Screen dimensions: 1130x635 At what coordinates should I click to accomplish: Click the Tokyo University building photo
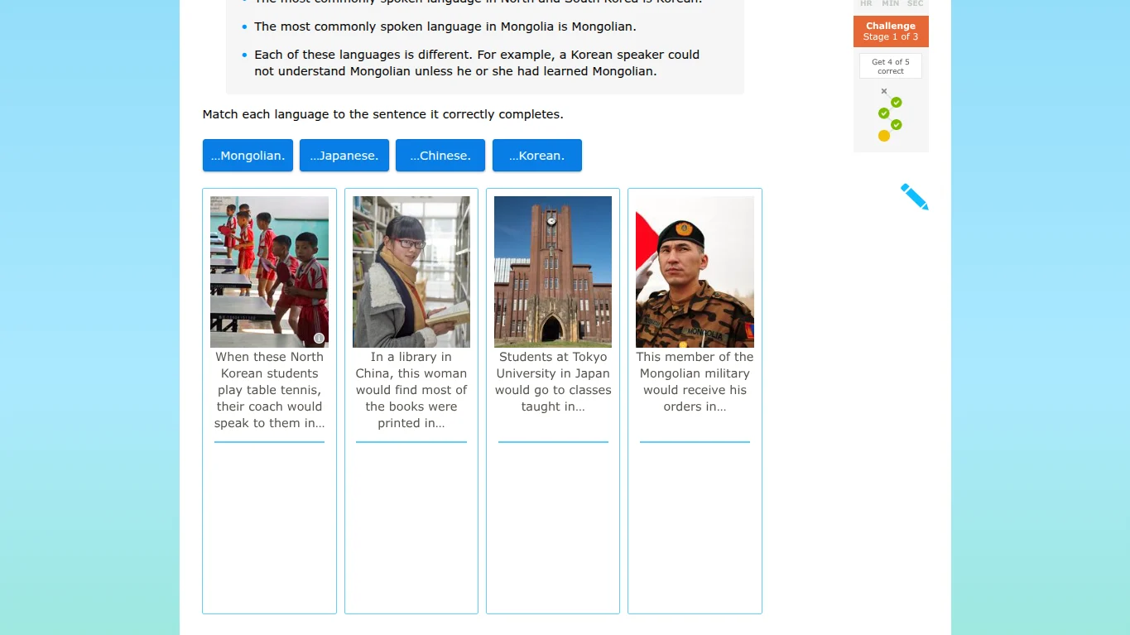click(x=553, y=272)
